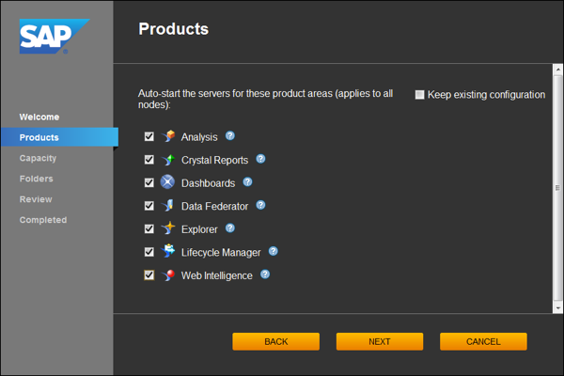Open help for Crystal Reports
Screen dimensions: 564x376
click(260, 159)
